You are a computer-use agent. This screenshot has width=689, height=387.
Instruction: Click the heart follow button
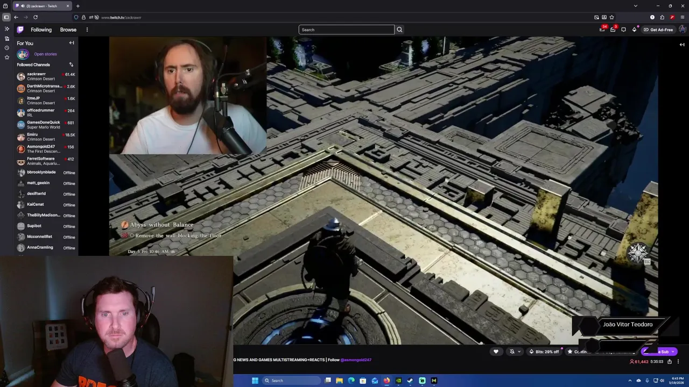(x=496, y=352)
